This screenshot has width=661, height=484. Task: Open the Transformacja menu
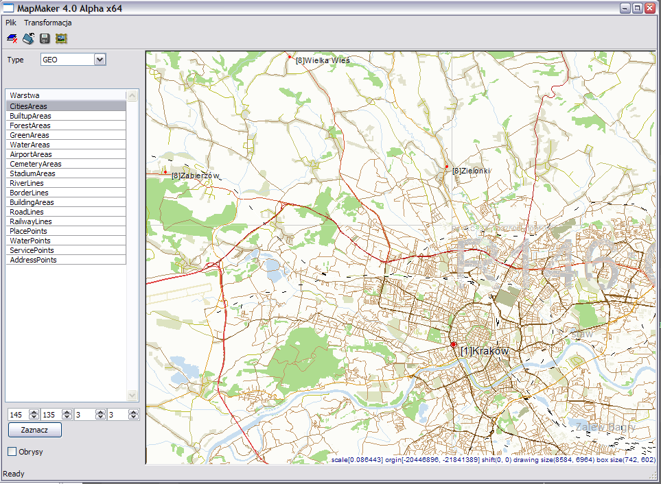[48, 23]
